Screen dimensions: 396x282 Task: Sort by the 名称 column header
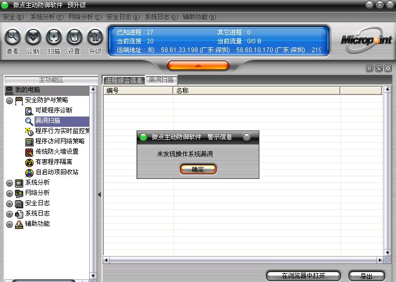click(x=257, y=91)
